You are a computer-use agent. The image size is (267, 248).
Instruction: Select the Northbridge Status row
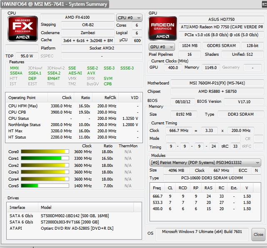pos(74,125)
